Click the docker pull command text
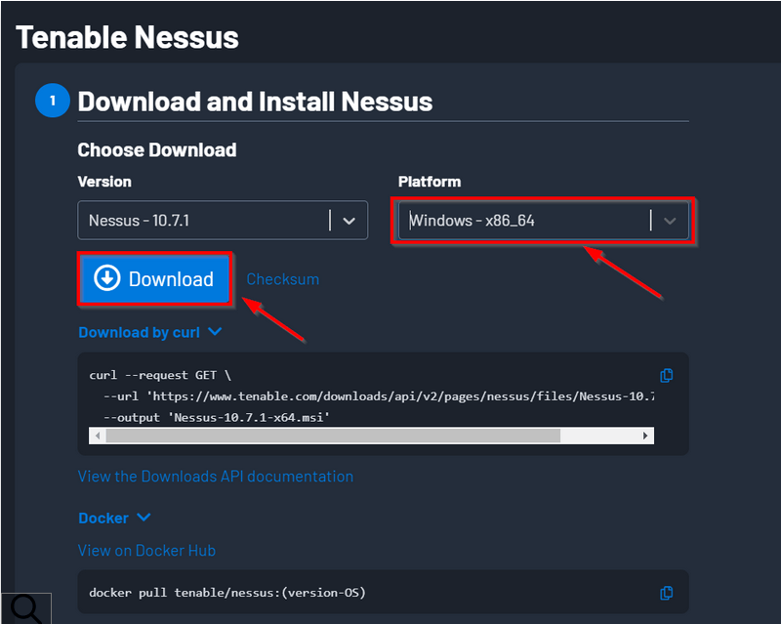The image size is (781, 624). (x=226, y=593)
